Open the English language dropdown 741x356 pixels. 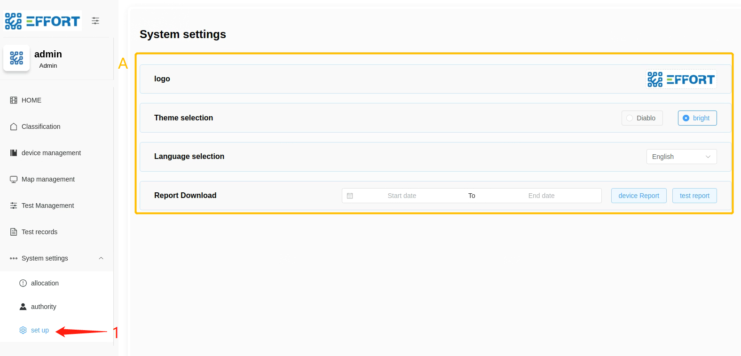tap(681, 157)
